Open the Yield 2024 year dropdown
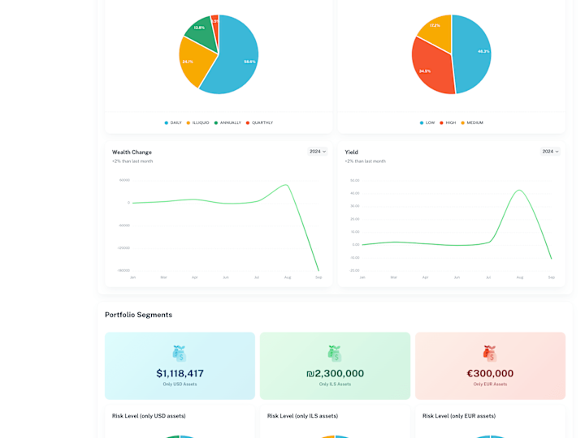 (x=550, y=152)
